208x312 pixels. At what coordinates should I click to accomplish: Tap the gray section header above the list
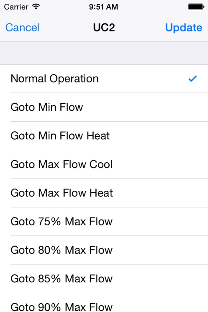click(104, 54)
